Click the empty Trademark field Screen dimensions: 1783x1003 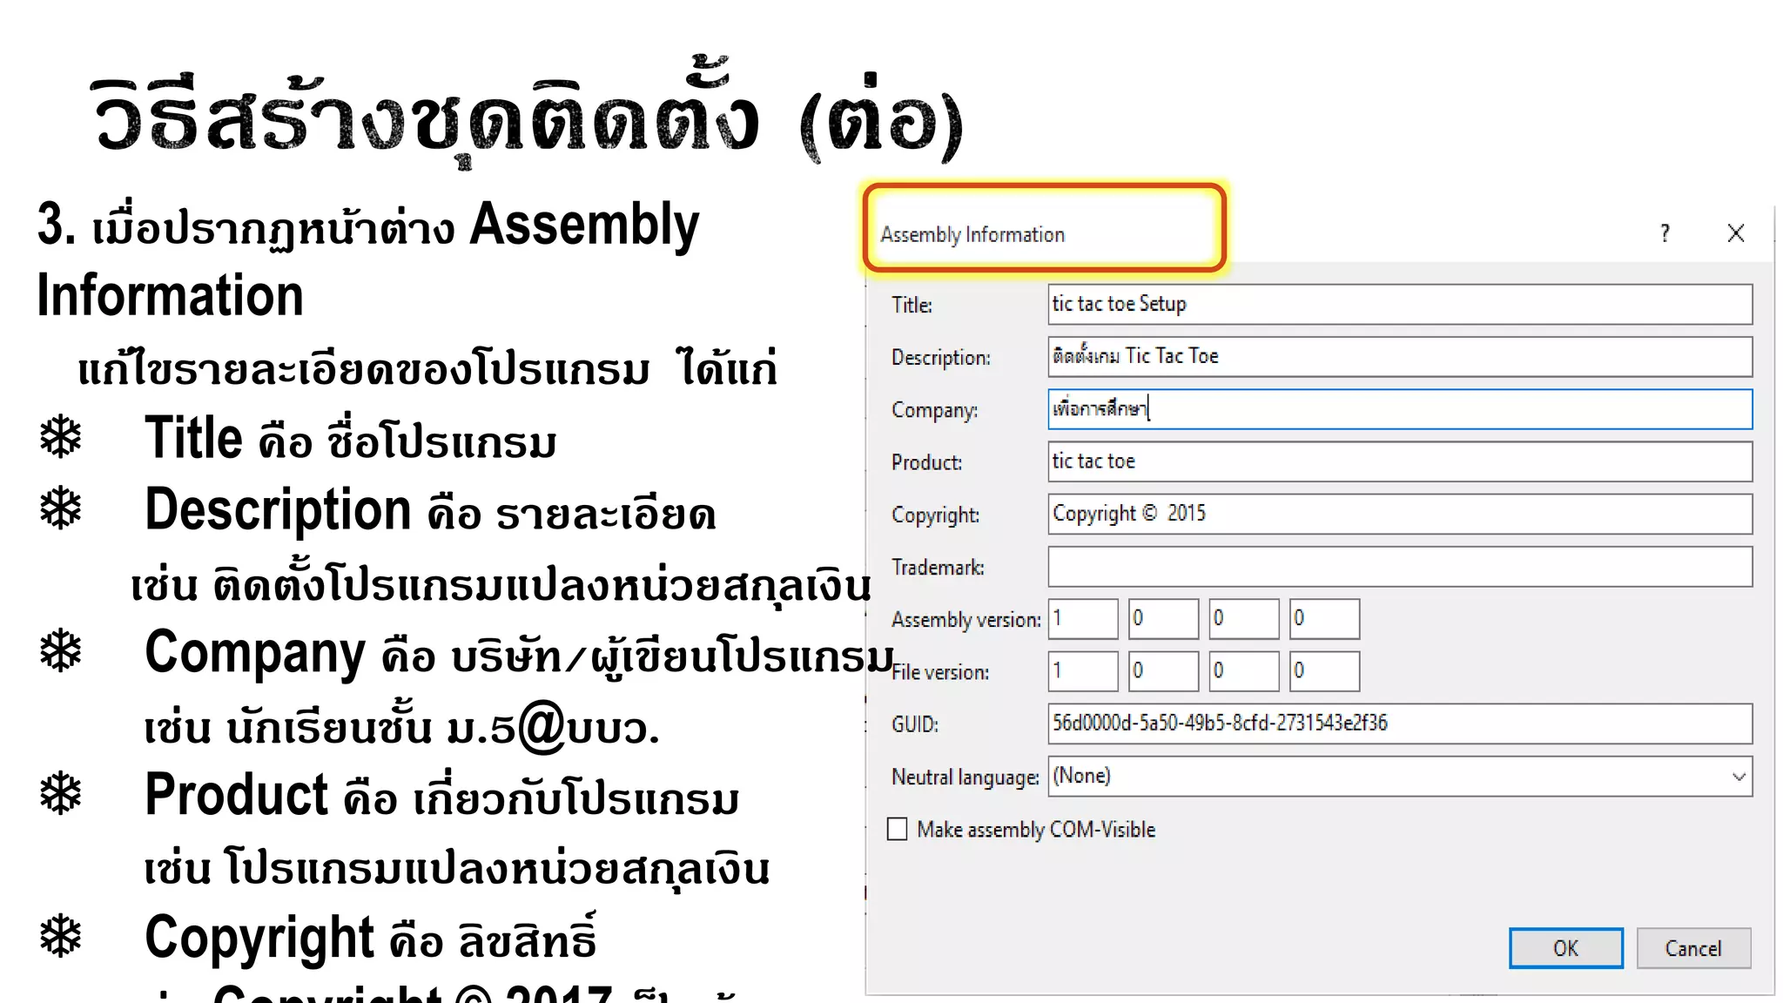click(1400, 567)
